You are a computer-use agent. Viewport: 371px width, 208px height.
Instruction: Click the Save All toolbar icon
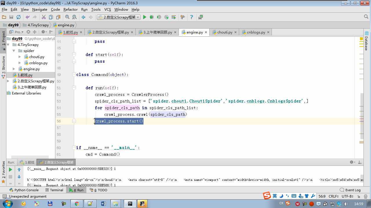(11, 17)
